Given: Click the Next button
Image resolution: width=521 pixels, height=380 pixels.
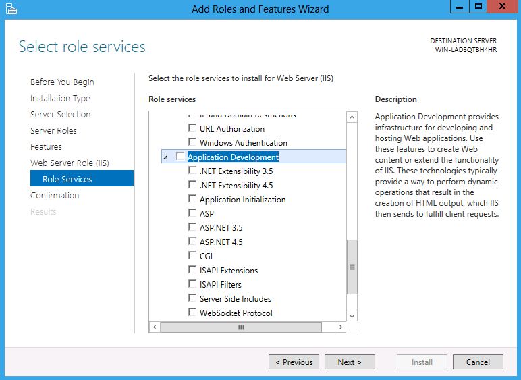Looking at the screenshot, I should (350, 362).
